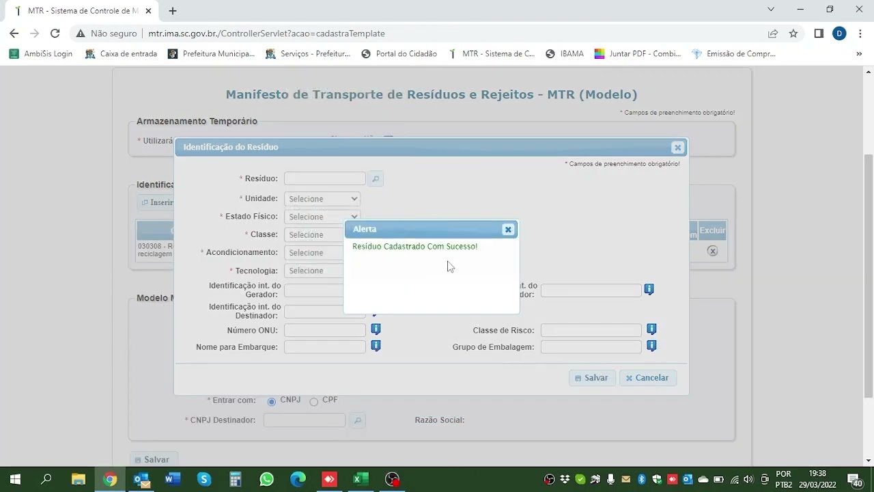Click volume icon in system tray
Viewport: 874px width, 492px height.
click(748, 479)
